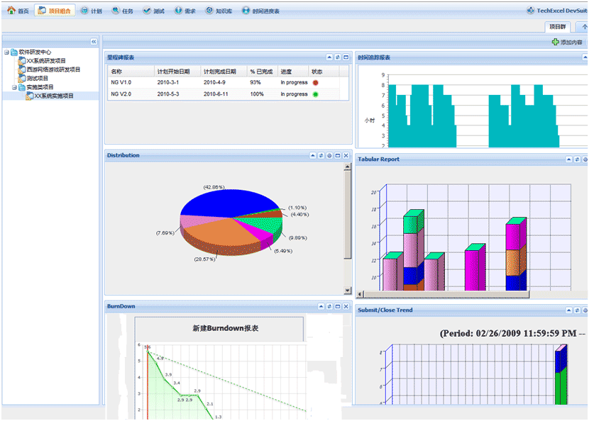
Task: Open 首页 home in the navigation bar
Action: pyautogui.click(x=18, y=11)
